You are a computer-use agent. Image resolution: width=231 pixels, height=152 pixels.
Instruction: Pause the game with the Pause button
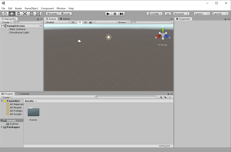coord(115,14)
